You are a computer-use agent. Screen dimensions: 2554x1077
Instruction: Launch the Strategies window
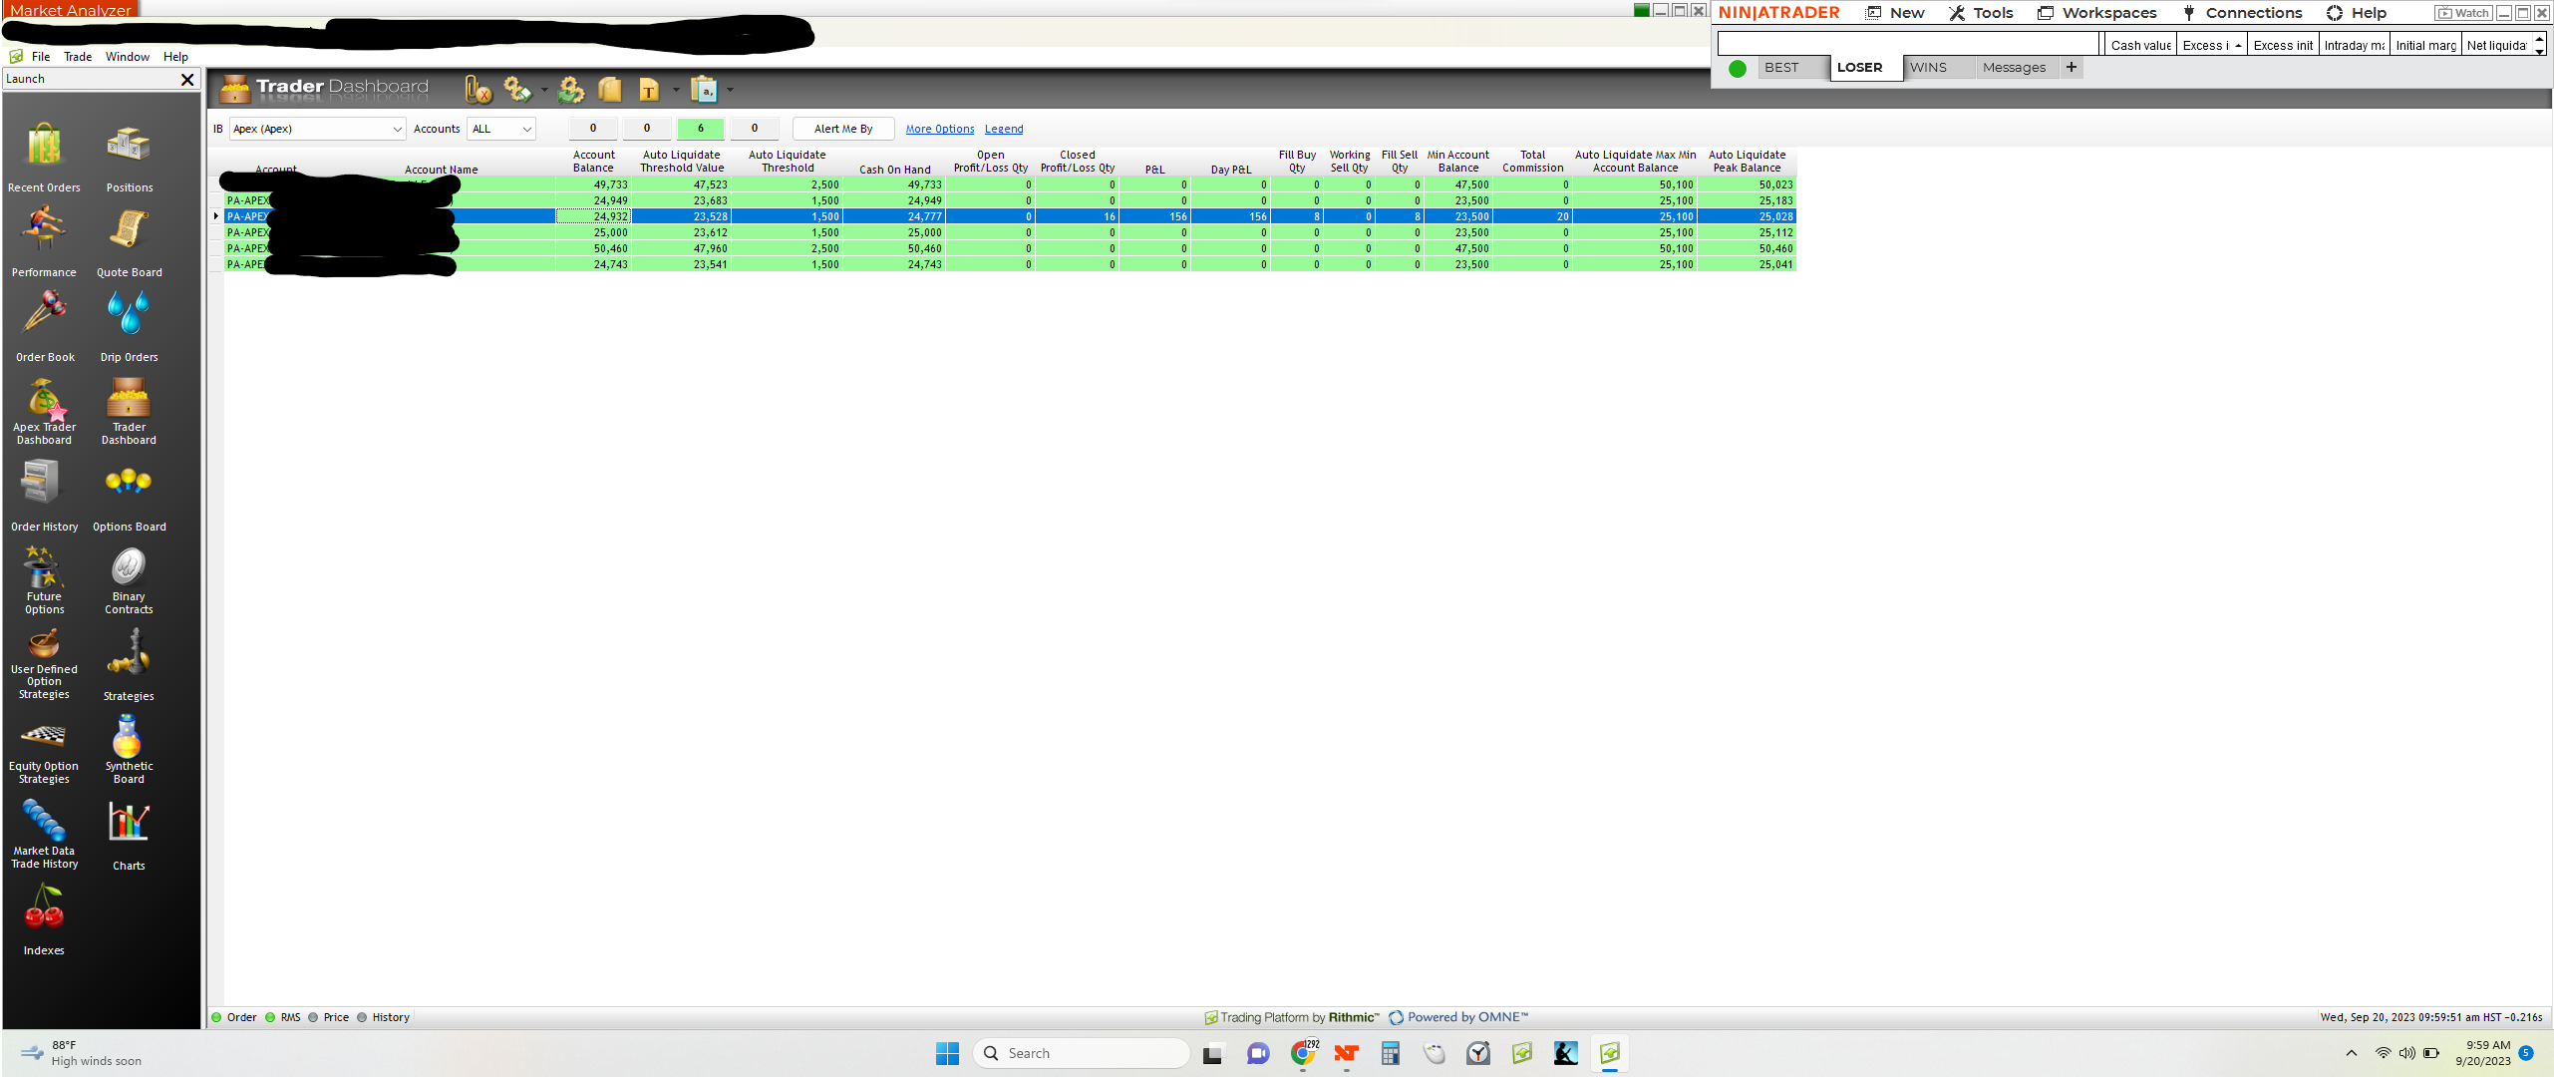[x=129, y=664]
